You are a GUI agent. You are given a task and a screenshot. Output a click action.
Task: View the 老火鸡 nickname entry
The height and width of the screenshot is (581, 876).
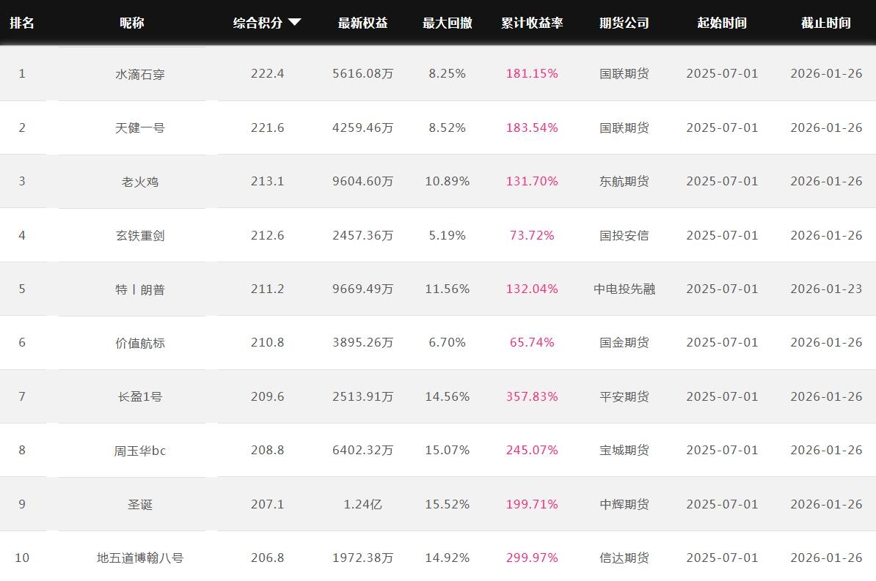tap(139, 182)
